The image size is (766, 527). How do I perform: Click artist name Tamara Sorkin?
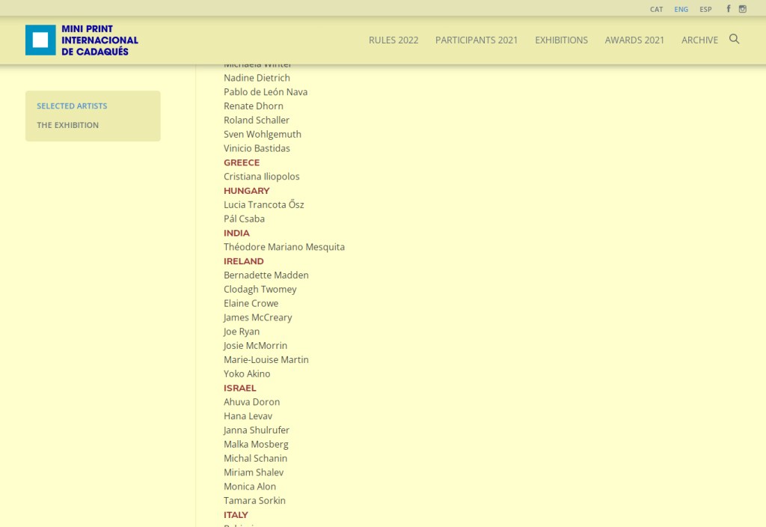(254, 501)
